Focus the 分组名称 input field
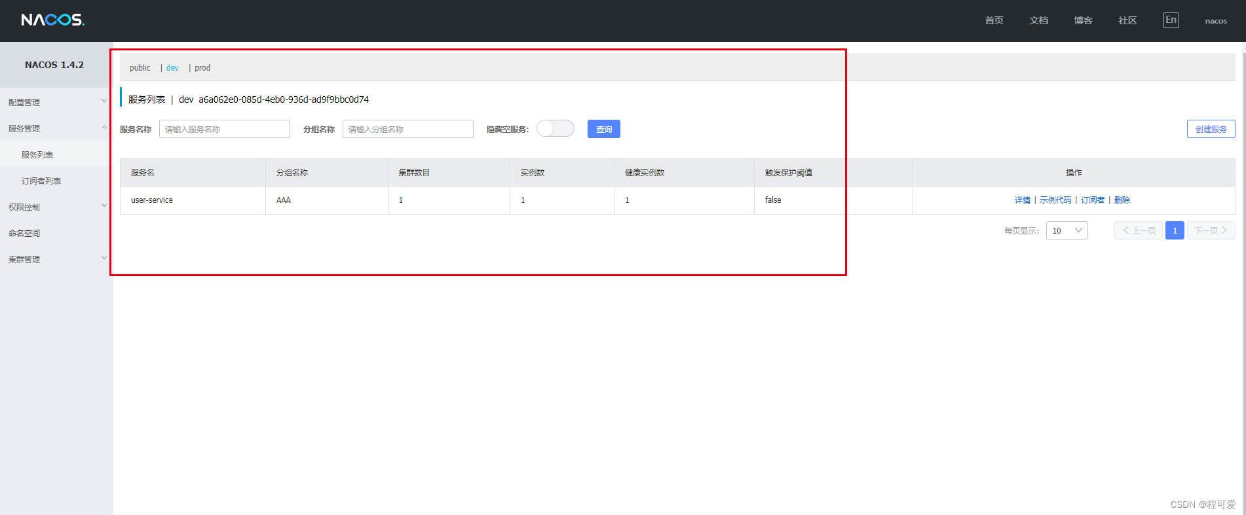 tap(408, 129)
